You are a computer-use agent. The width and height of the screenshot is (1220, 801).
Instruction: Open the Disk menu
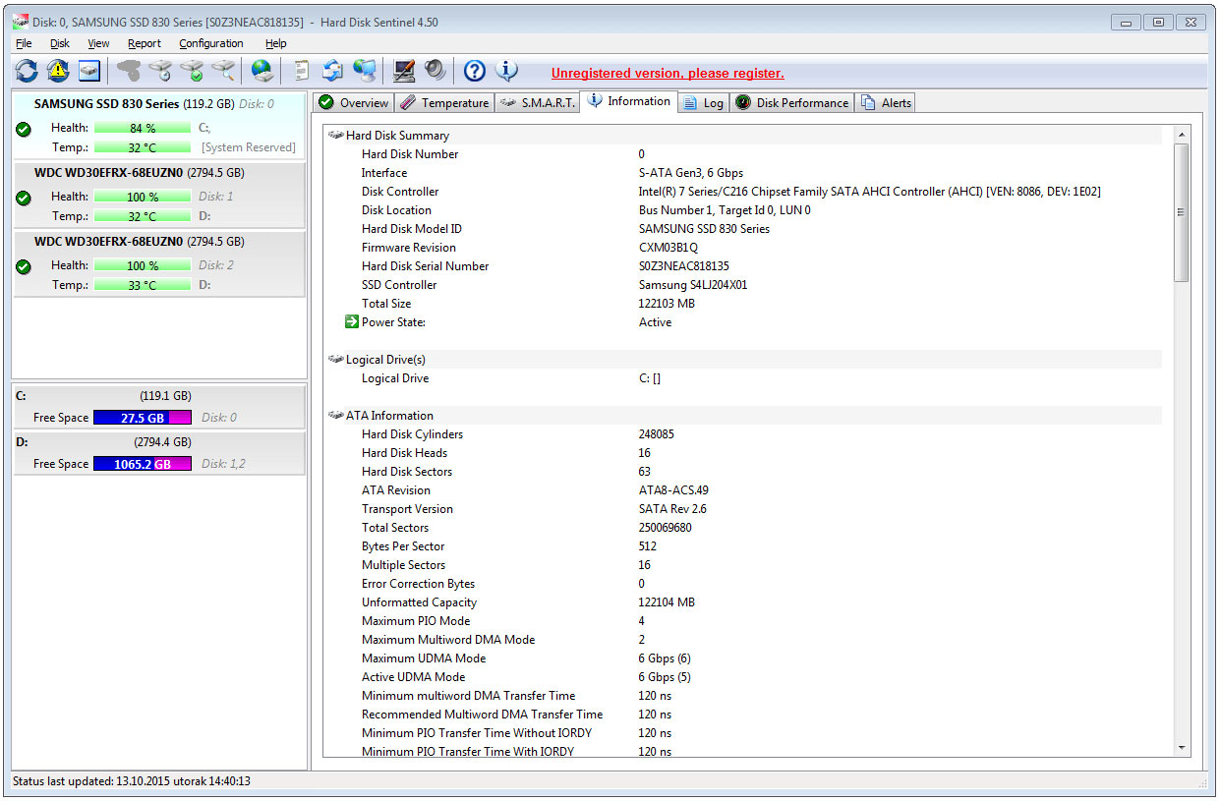[60, 43]
